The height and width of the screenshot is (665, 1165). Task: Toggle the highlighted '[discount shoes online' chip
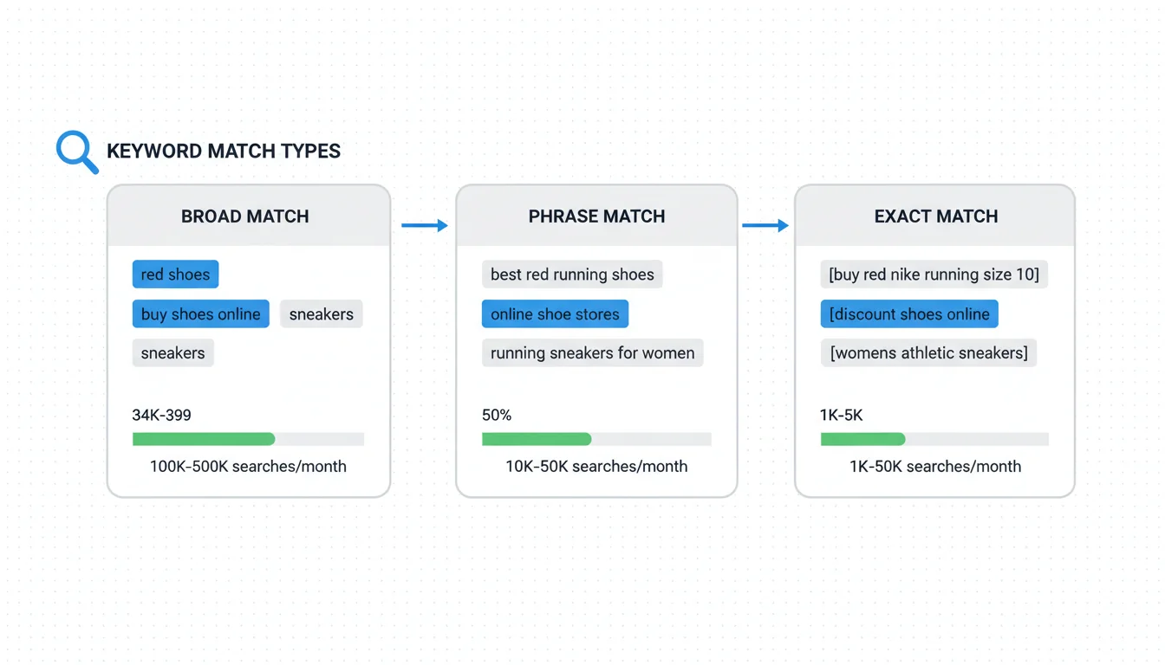(x=909, y=314)
